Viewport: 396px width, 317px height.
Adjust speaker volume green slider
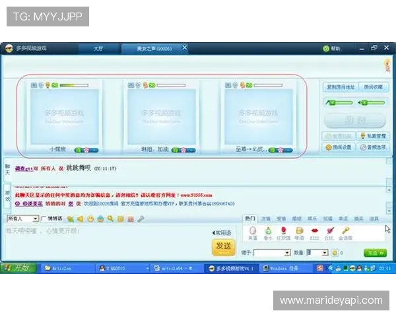point(374,102)
